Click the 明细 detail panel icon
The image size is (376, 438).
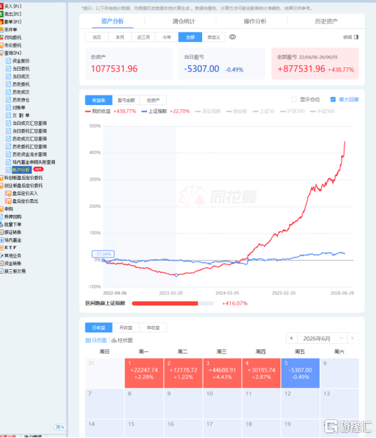pos(356,37)
